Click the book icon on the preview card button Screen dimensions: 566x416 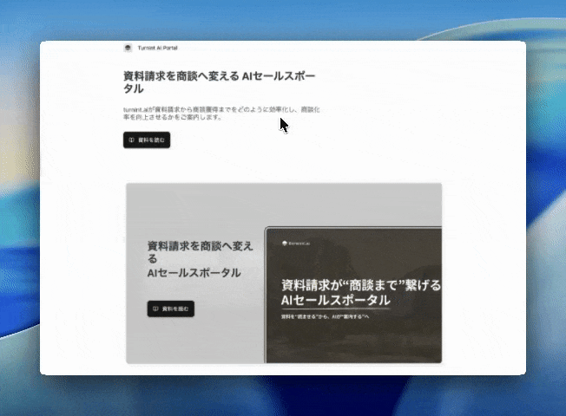155,309
